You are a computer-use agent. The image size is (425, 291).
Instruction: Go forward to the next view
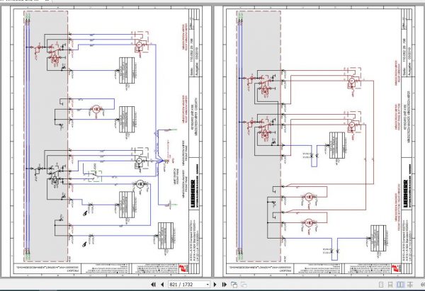tap(244, 285)
